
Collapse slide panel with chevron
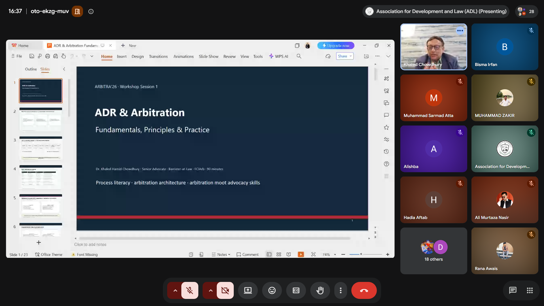click(64, 69)
